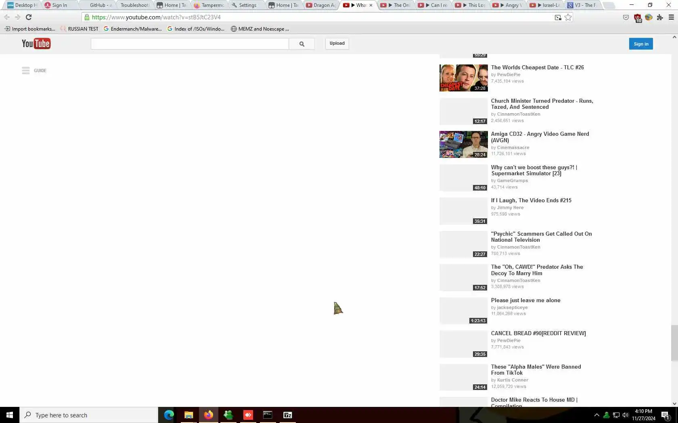Click the Upload button

[x=337, y=44]
